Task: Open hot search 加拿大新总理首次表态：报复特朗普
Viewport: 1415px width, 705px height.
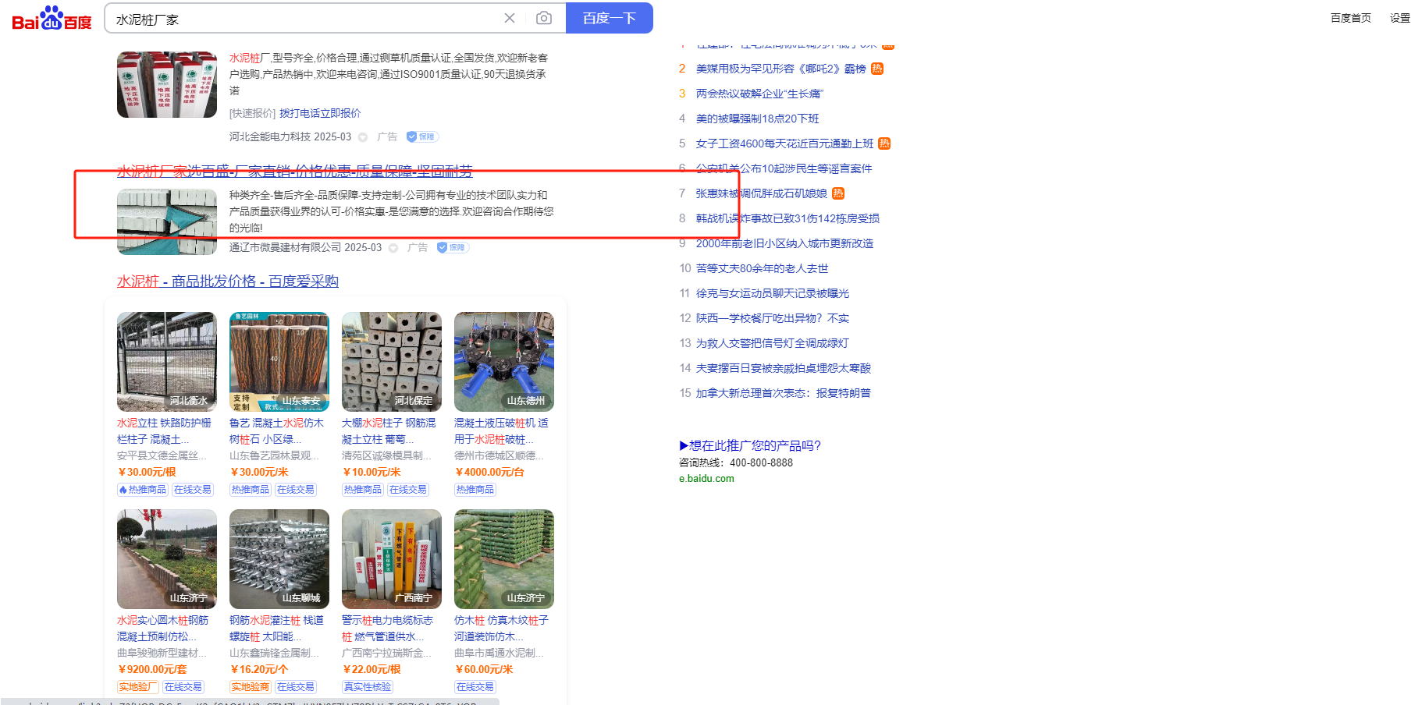Action: pos(784,393)
